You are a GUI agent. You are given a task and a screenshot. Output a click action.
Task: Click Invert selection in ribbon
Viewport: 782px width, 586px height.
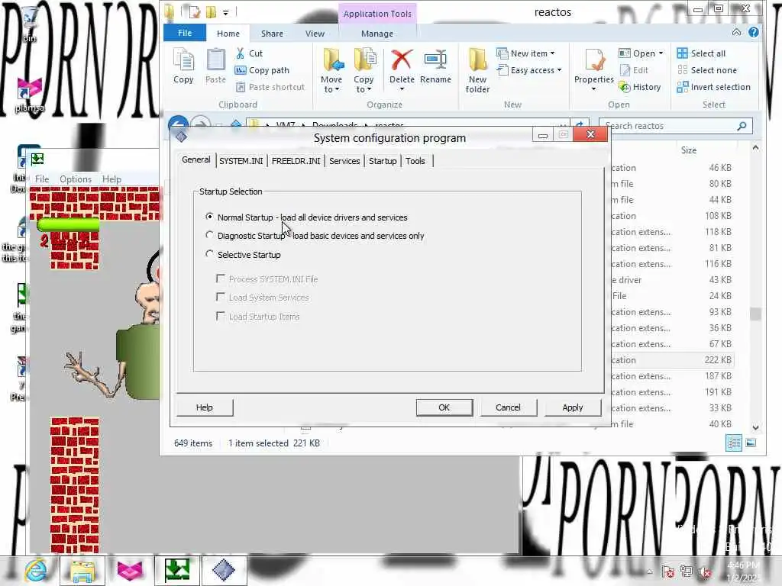tap(714, 87)
